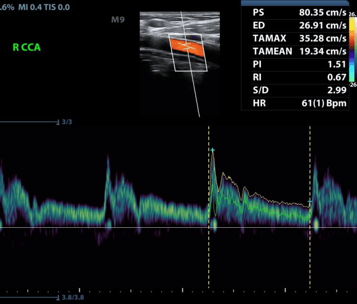Click the M9 label
Viewport: 357px width, 304px height.
118,20
